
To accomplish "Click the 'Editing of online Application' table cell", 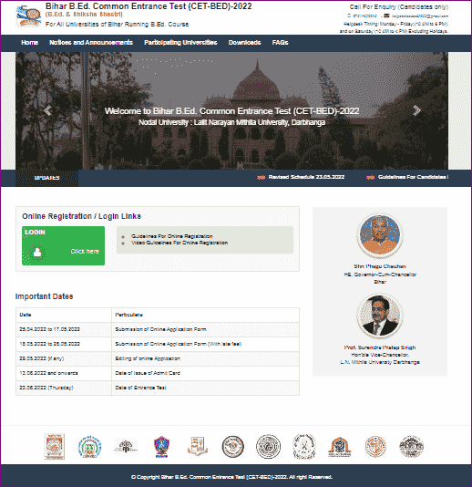I will point(205,358).
